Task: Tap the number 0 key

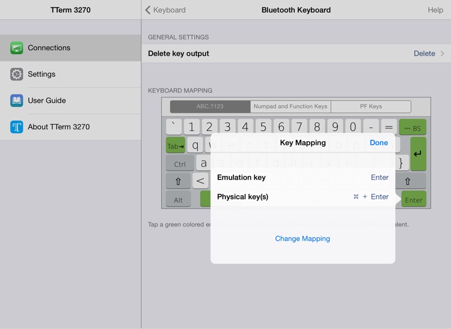Action: pyautogui.click(x=353, y=126)
